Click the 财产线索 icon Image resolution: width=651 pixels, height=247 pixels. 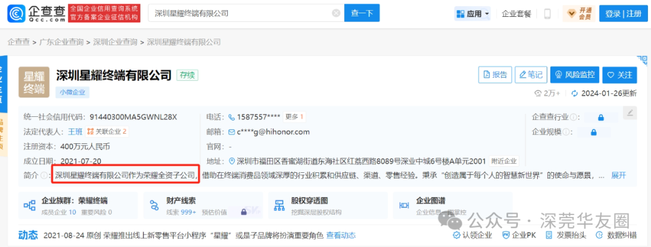pyautogui.click(x=154, y=205)
